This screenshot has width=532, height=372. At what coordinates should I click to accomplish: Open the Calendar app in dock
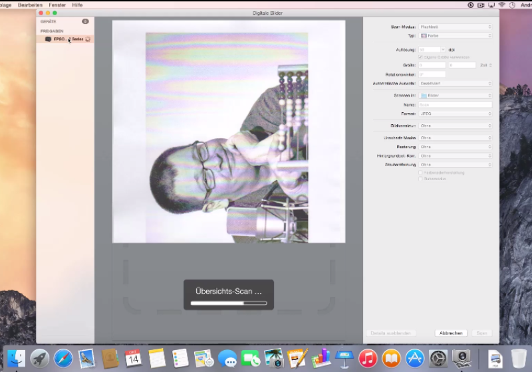pyautogui.click(x=133, y=358)
